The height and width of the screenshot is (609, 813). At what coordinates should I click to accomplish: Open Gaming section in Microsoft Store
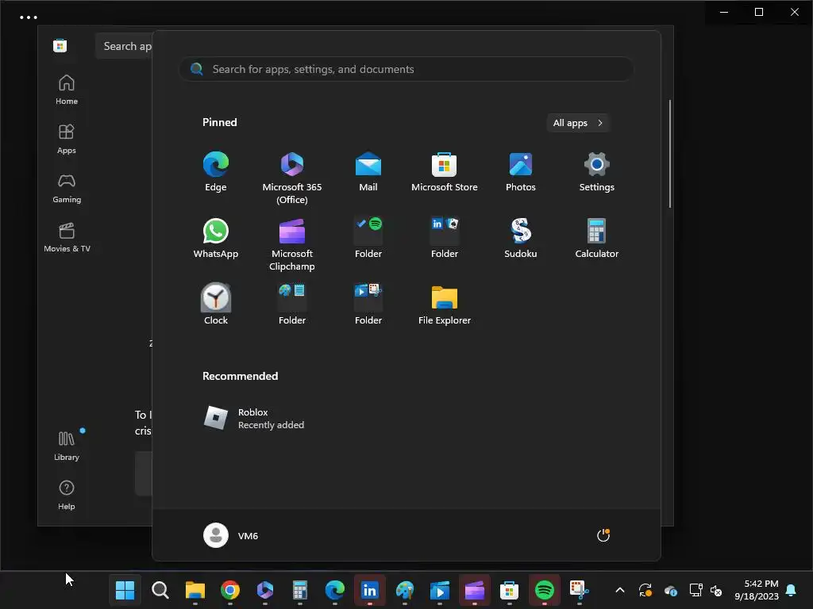pos(67,188)
